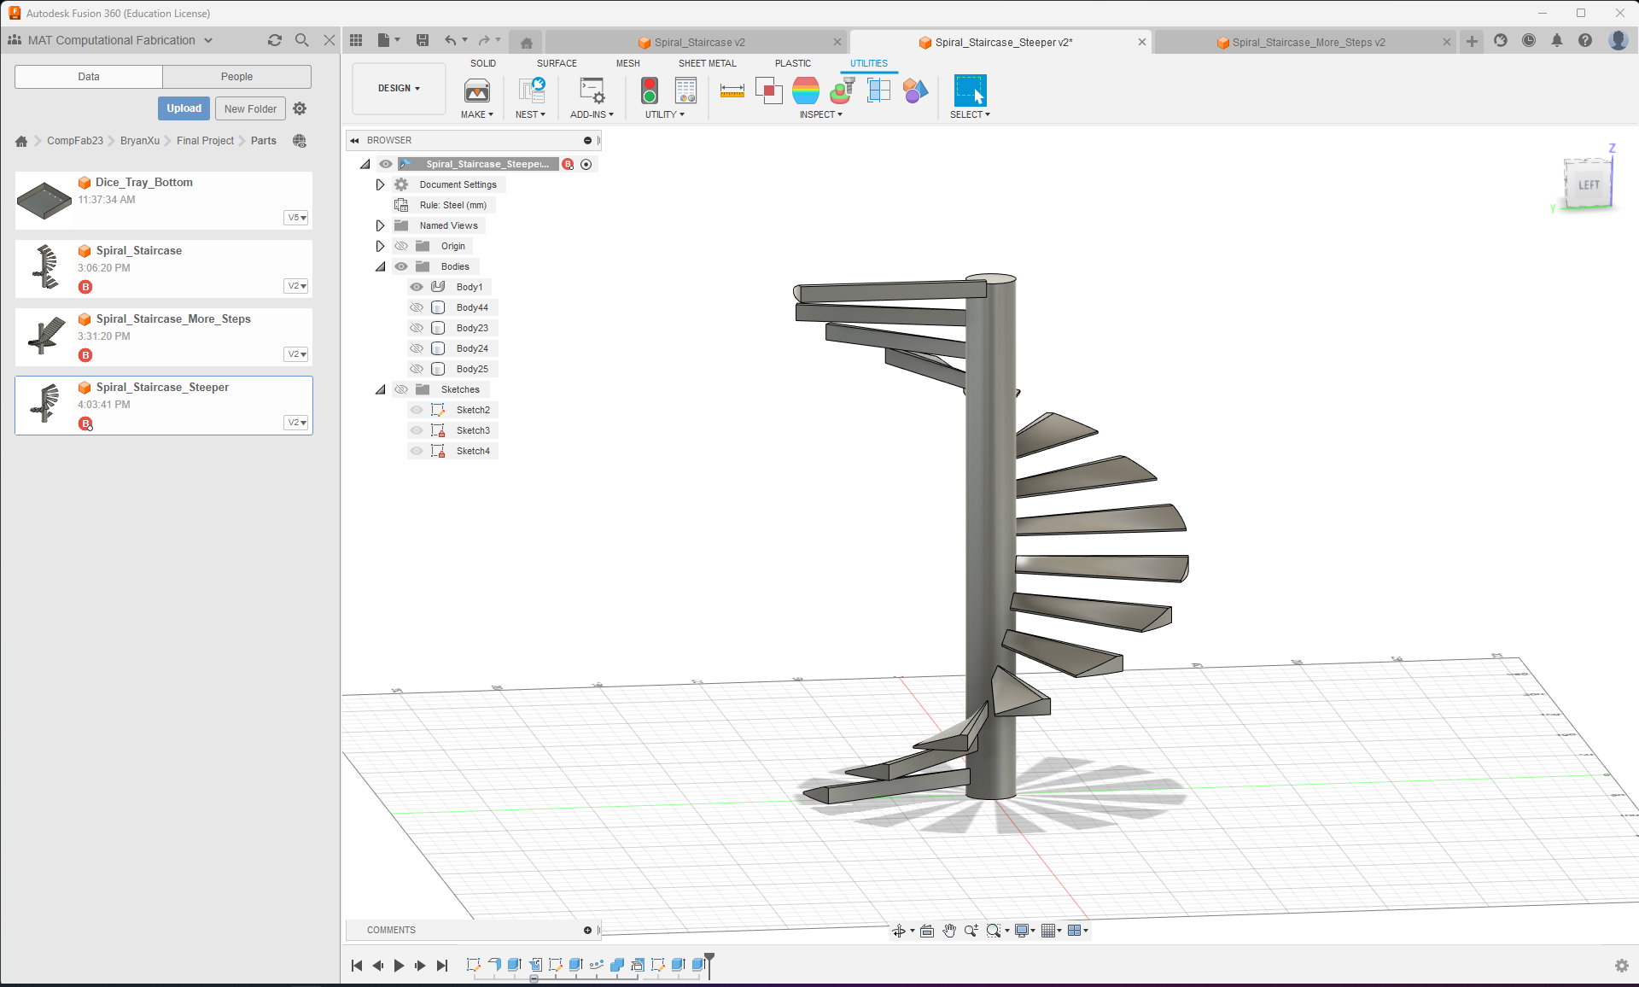This screenshot has width=1639, height=987.
Task: Click the Scripts and Add-Ins icon
Action: [x=591, y=91]
